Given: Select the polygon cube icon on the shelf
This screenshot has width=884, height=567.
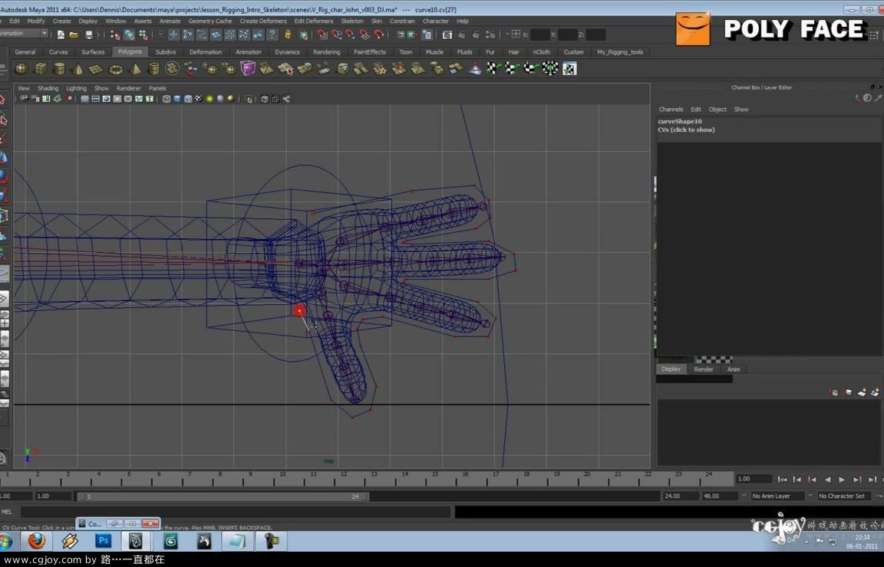Looking at the screenshot, I should coord(41,68).
